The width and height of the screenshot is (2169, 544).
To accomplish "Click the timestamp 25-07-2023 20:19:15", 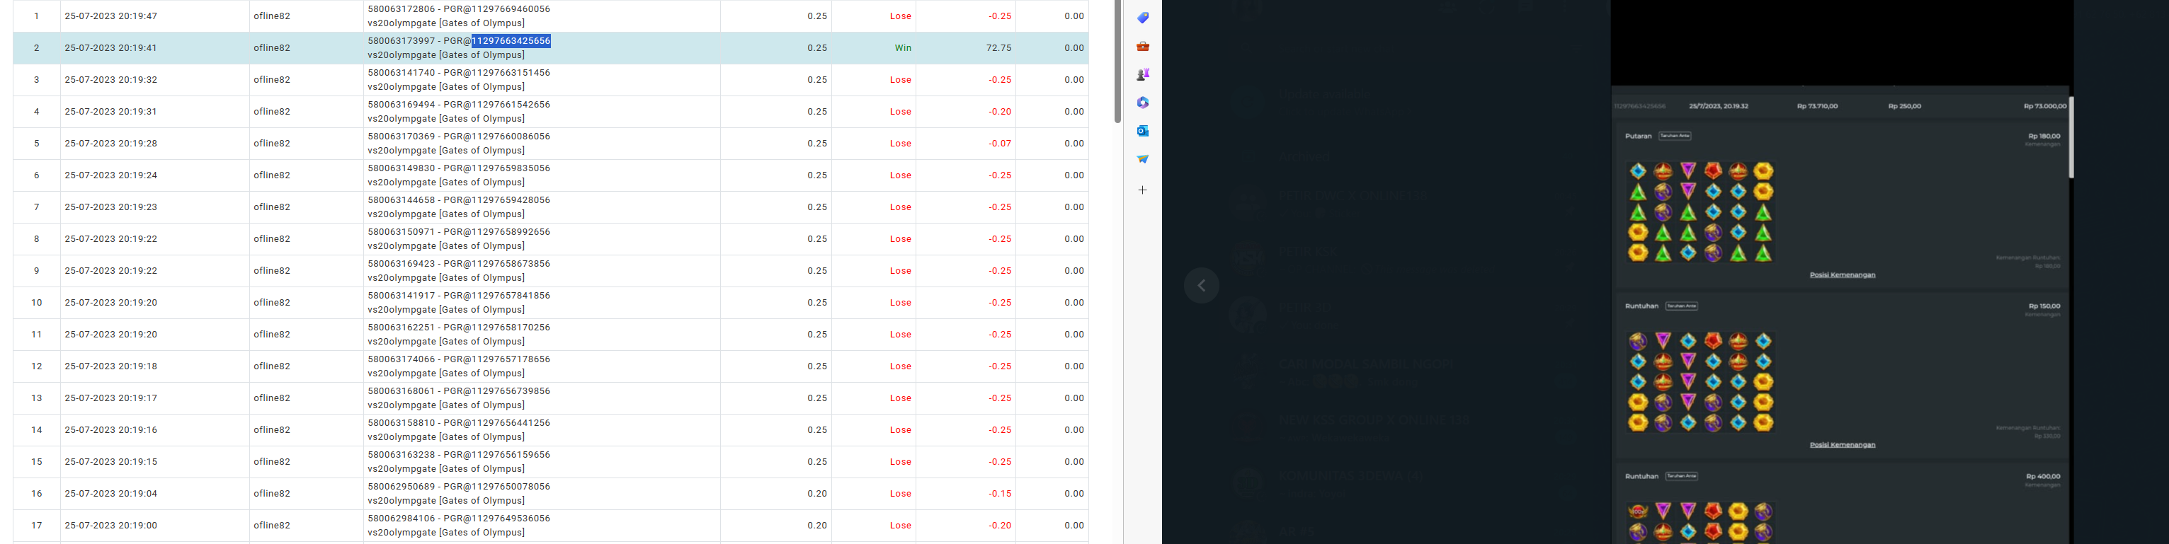I will tap(111, 462).
